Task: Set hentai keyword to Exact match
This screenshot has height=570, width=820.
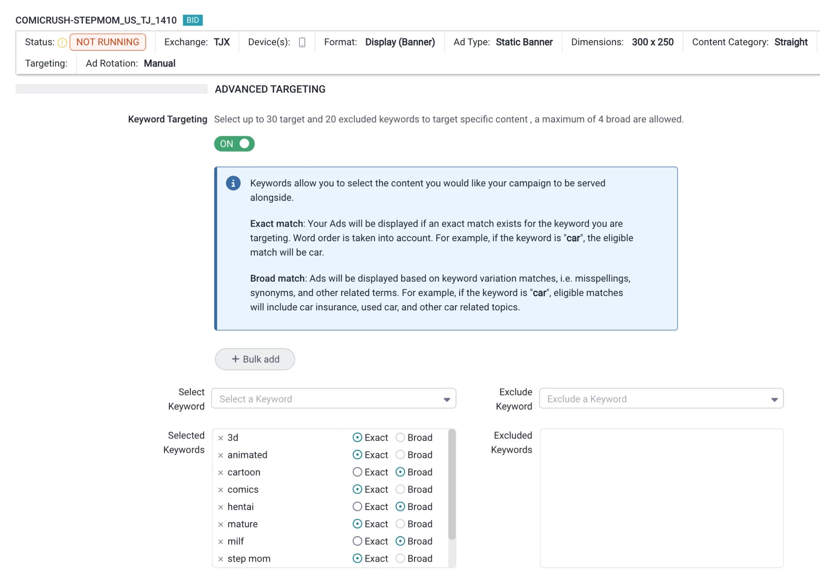Action: coord(357,506)
